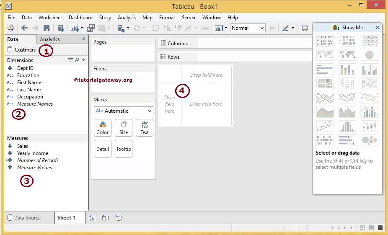Select the Yearly Income measure
This screenshot has height=235, width=388.
(x=33, y=153)
